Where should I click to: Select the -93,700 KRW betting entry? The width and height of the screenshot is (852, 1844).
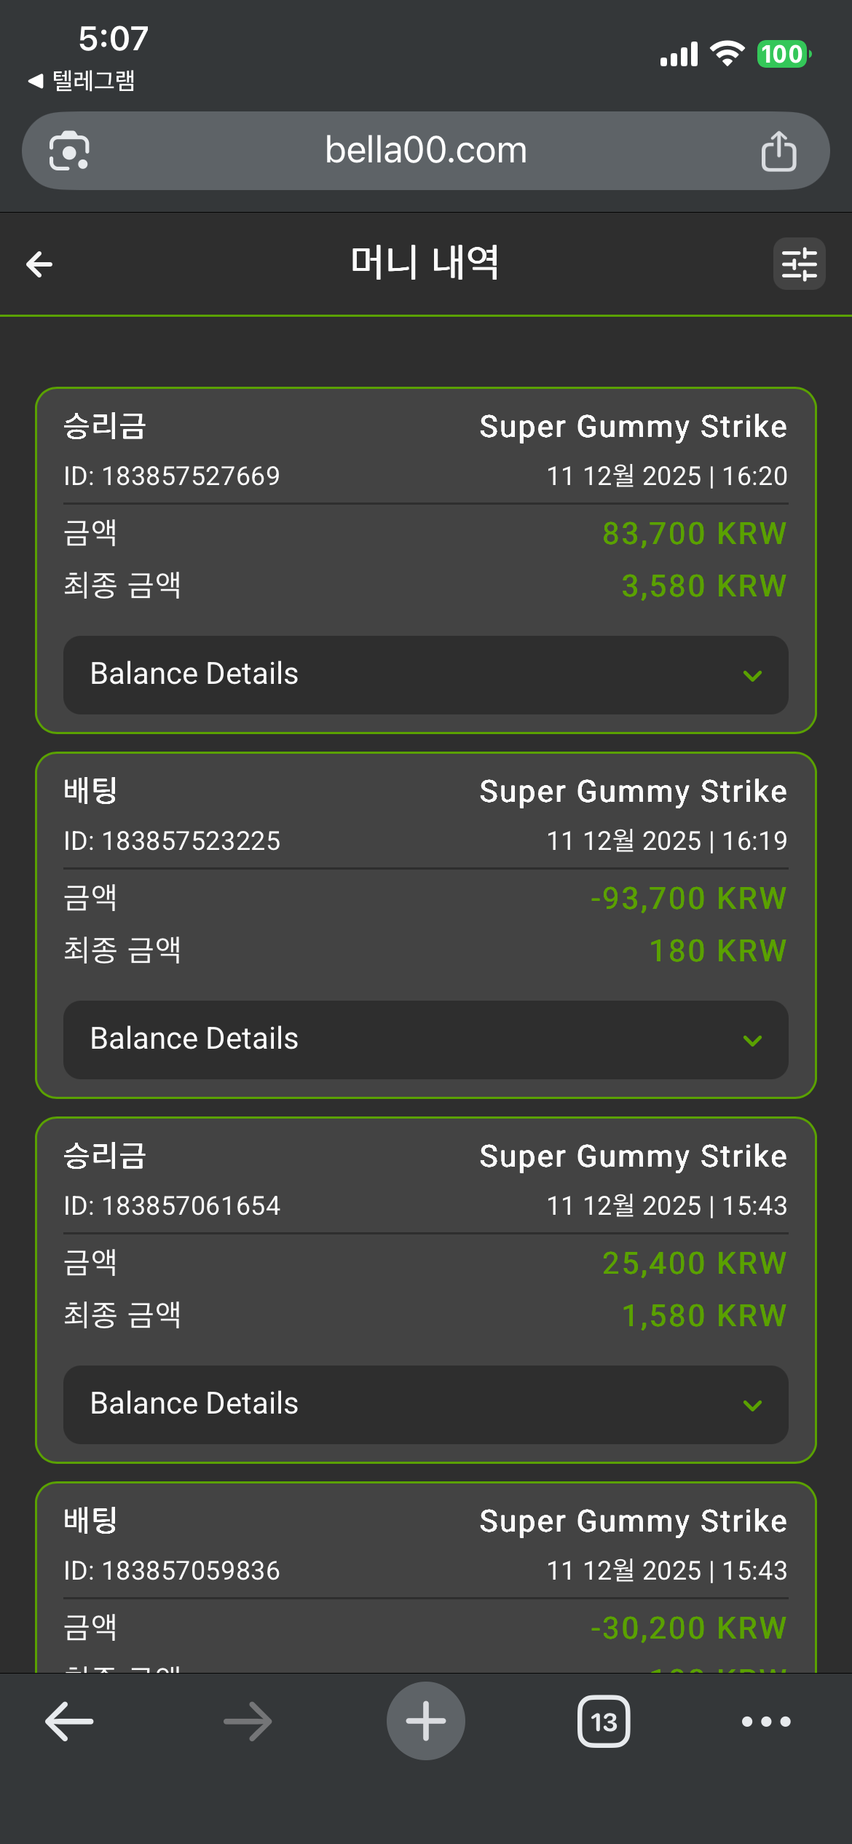(x=688, y=899)
